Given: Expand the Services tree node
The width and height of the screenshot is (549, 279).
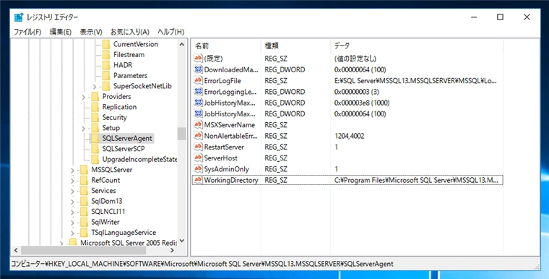Looking at the screenshot, I should (72, 192).
